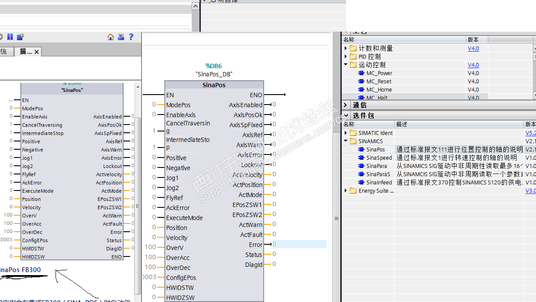The height and width of the screenshot is (302, 536).
Task: Click 名称 column header in 选件包 table
Action: click(x=368, y=125)
